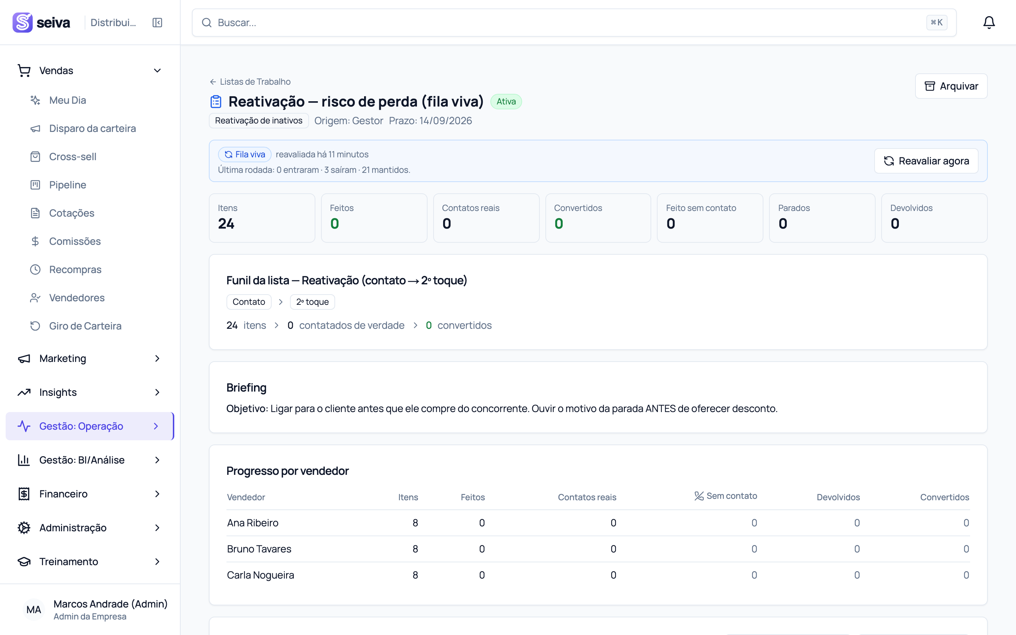Expand the Marketing section chevron
The width and height of the screenshot is (1016, 635).
click(x=157, y=359)
